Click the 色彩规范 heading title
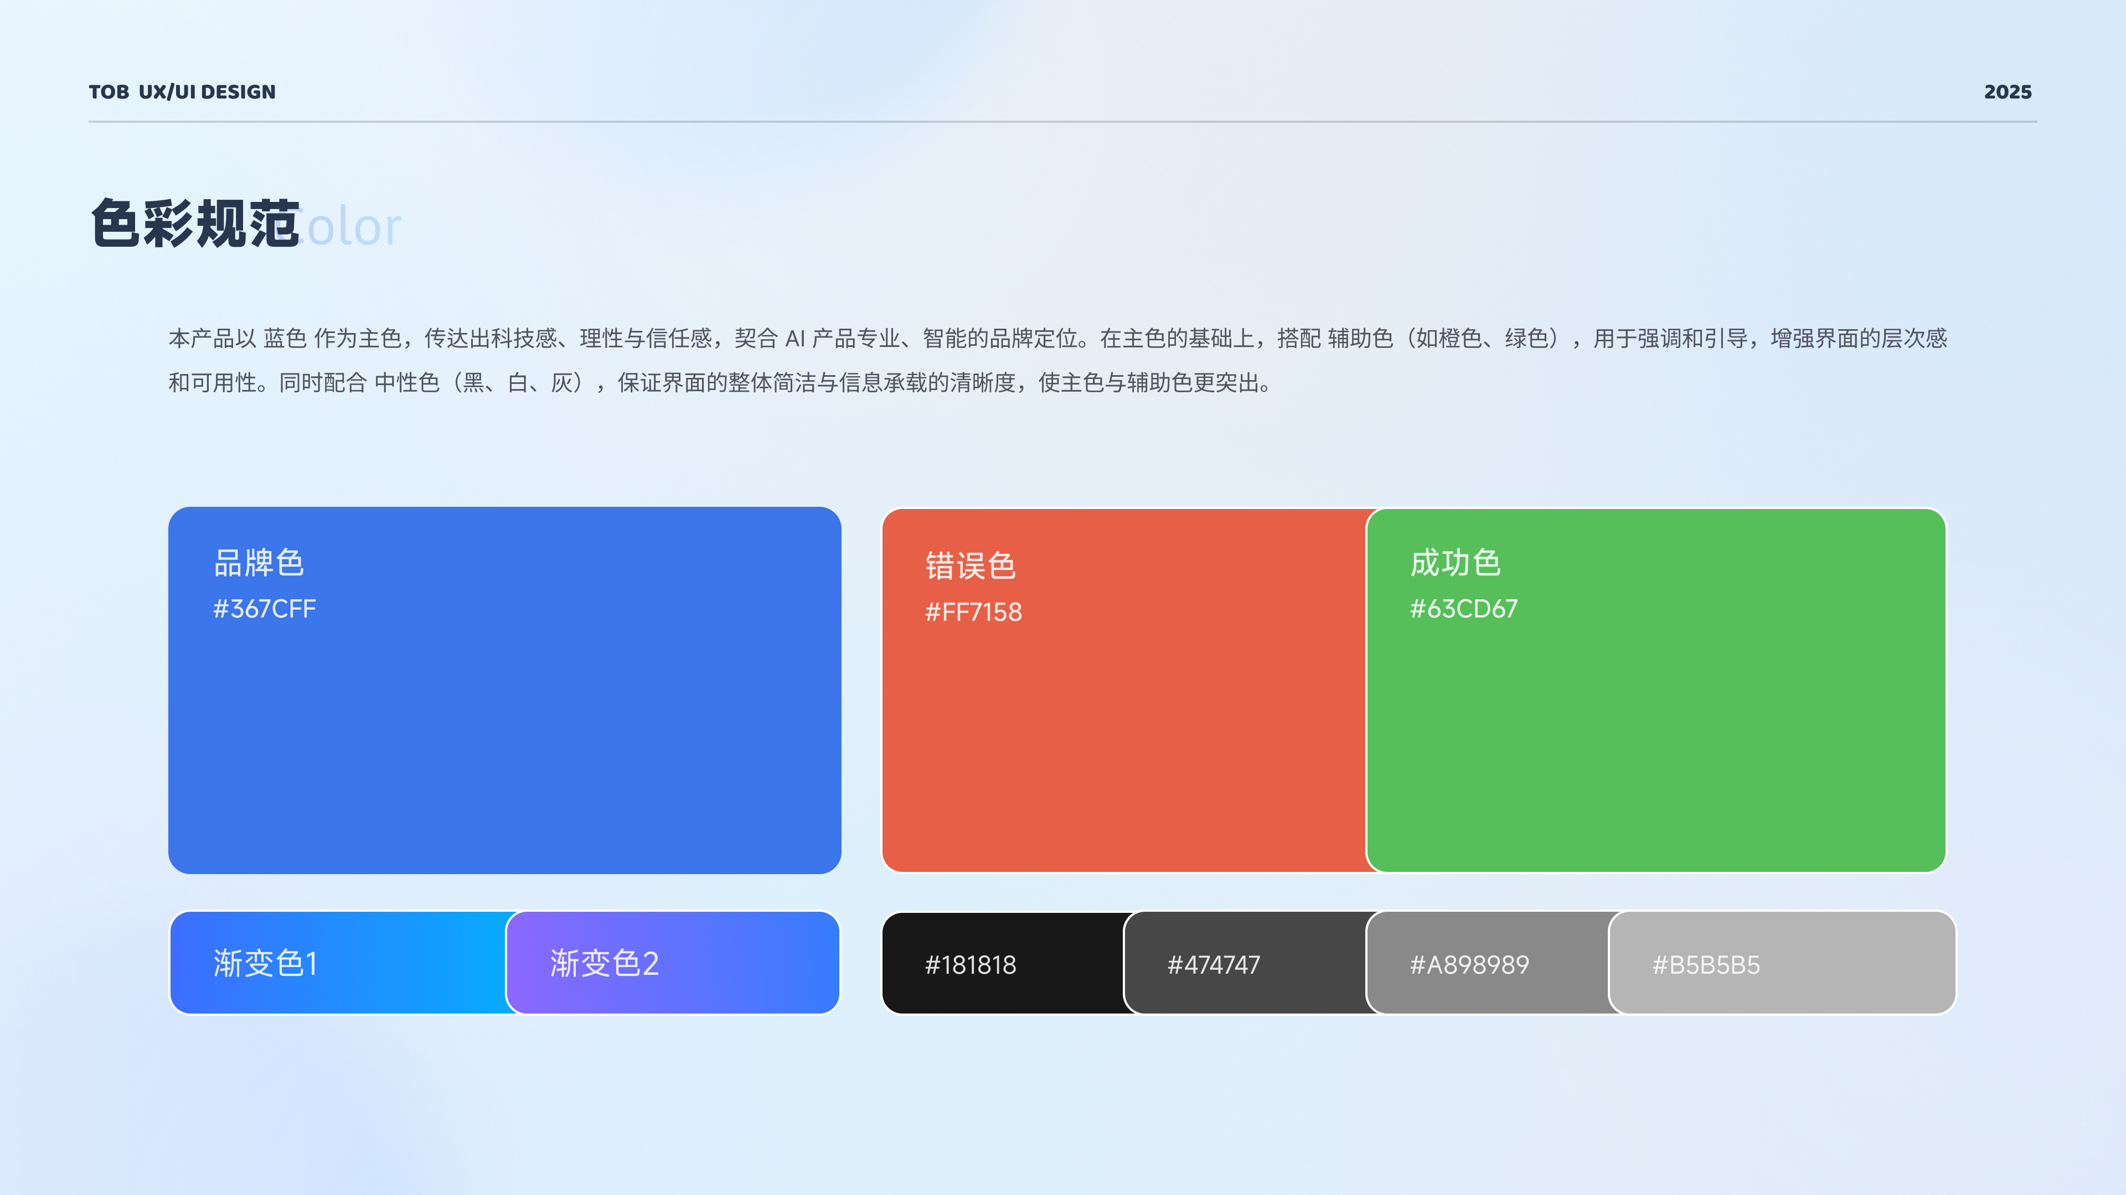The image size is (2126, 1195). [x=195, y=224]
